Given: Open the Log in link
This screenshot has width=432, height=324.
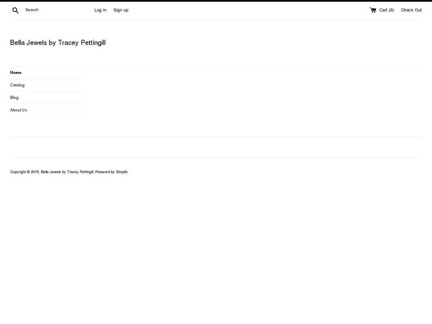Looking at the screenshot, I should pyautogui.click(x=100, y=10).
